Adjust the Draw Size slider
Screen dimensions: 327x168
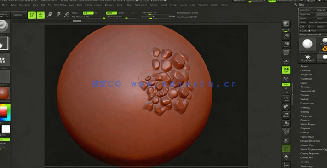point(159,17)
